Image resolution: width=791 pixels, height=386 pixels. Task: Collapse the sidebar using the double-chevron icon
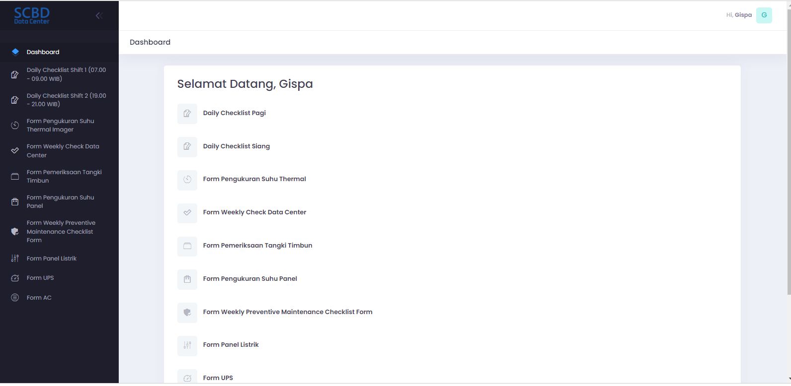tap(99, 16)
